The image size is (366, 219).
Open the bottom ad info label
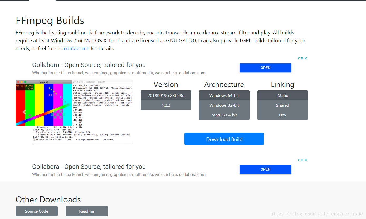click(x=301, y=160)
